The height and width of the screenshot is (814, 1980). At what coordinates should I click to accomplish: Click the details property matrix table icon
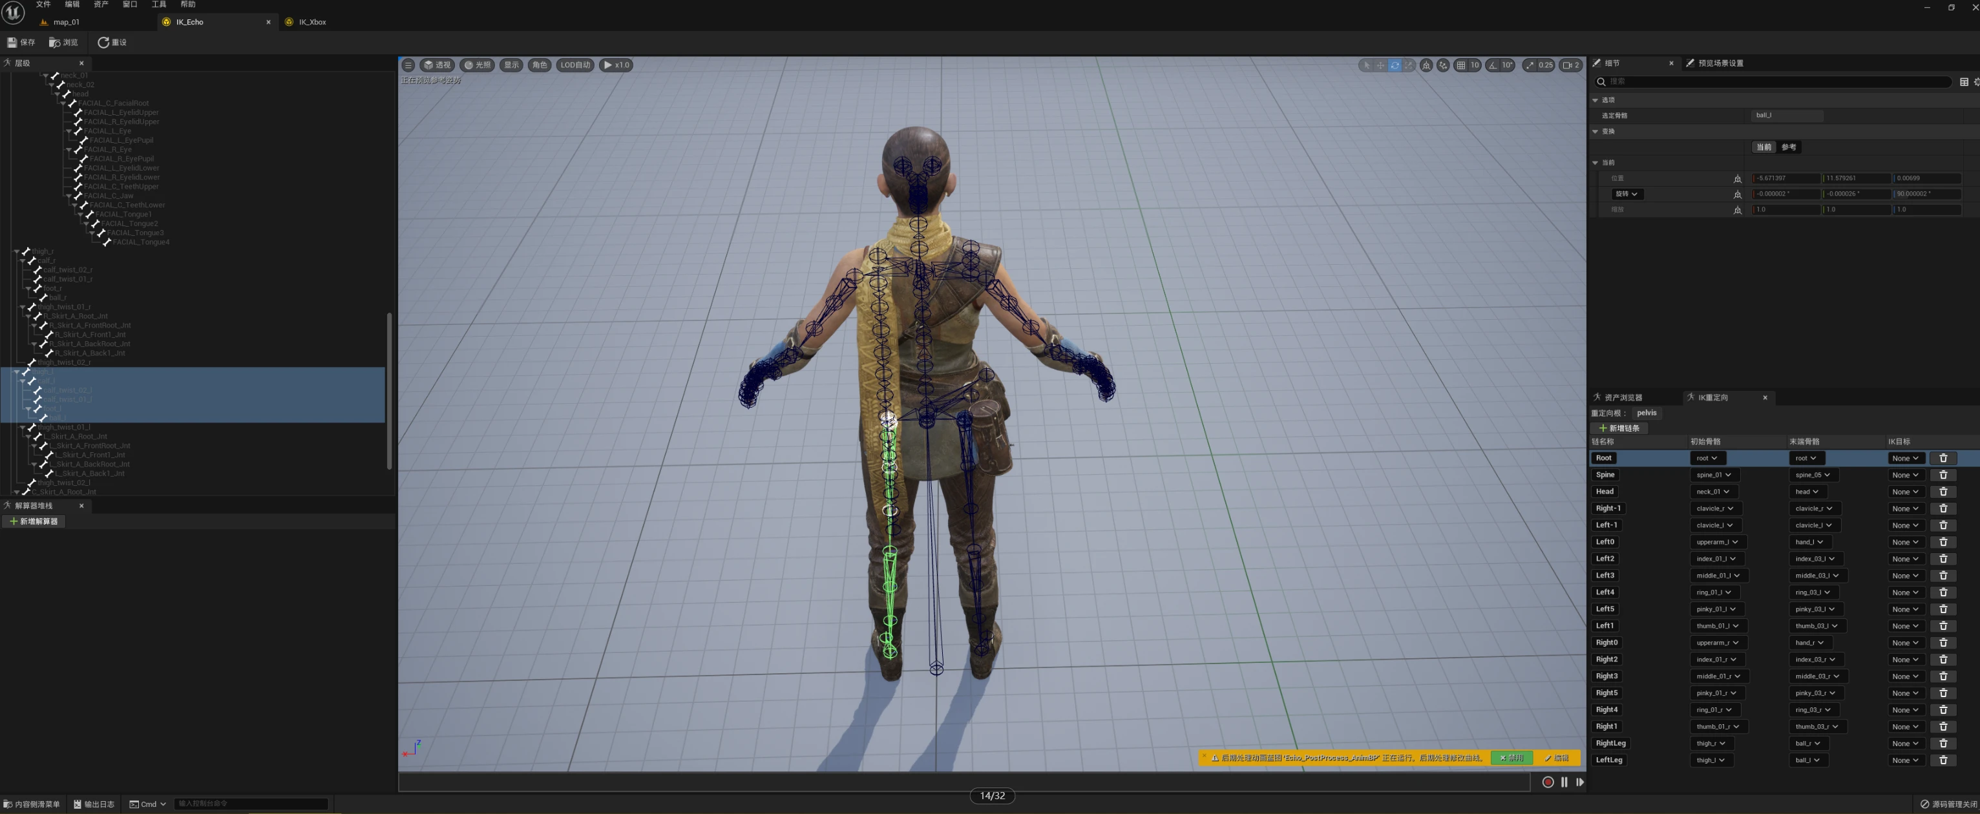[1964, 81]
